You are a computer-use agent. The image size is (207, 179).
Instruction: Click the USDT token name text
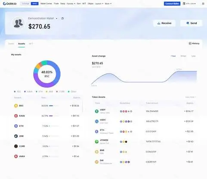pyautogui.click(x=103, y=110)
